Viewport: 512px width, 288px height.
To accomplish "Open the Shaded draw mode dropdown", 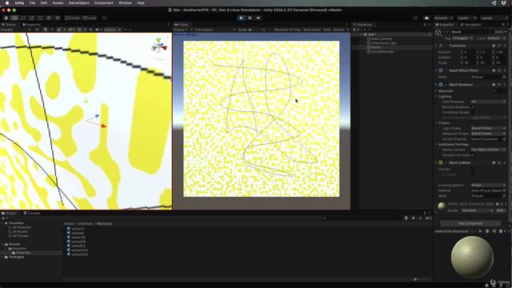I will [x=15, y=30].
